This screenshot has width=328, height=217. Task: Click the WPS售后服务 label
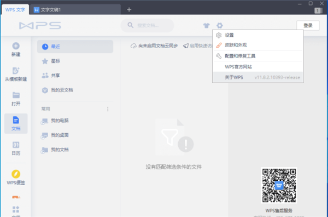[x=279, y=210]
